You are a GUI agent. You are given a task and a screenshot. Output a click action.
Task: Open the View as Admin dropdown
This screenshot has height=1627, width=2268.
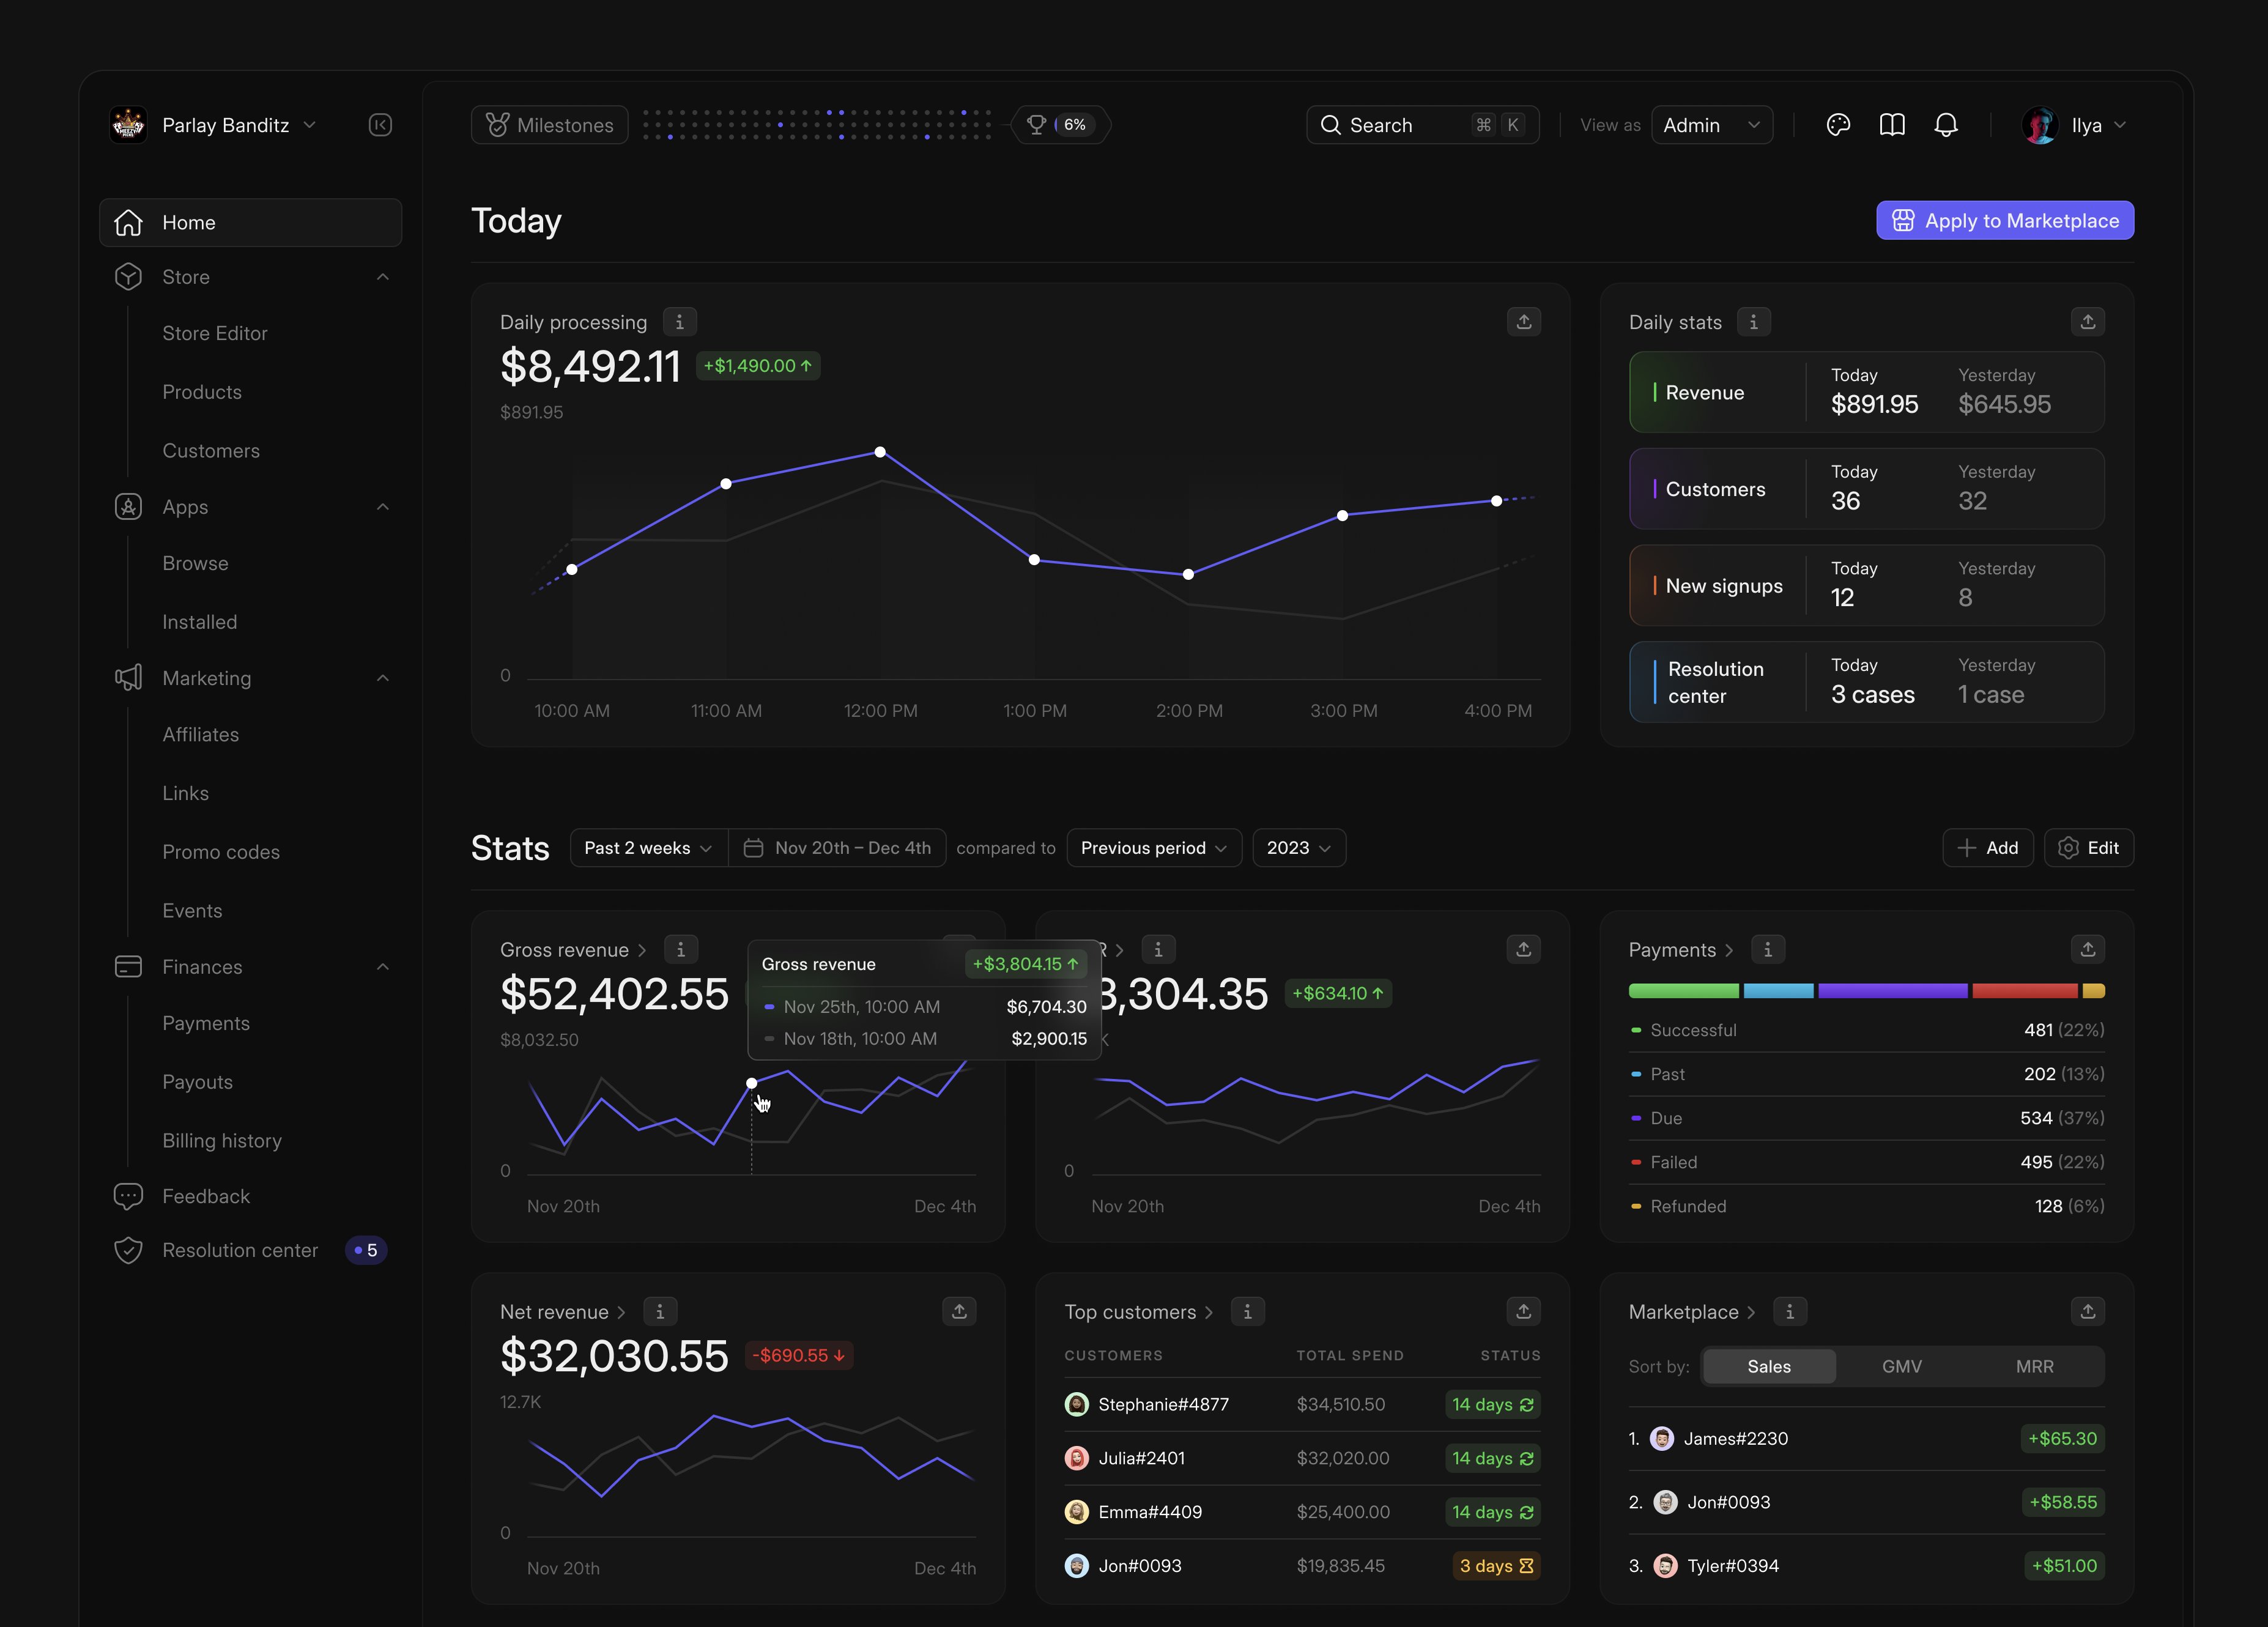click(x=1711, y=125)
